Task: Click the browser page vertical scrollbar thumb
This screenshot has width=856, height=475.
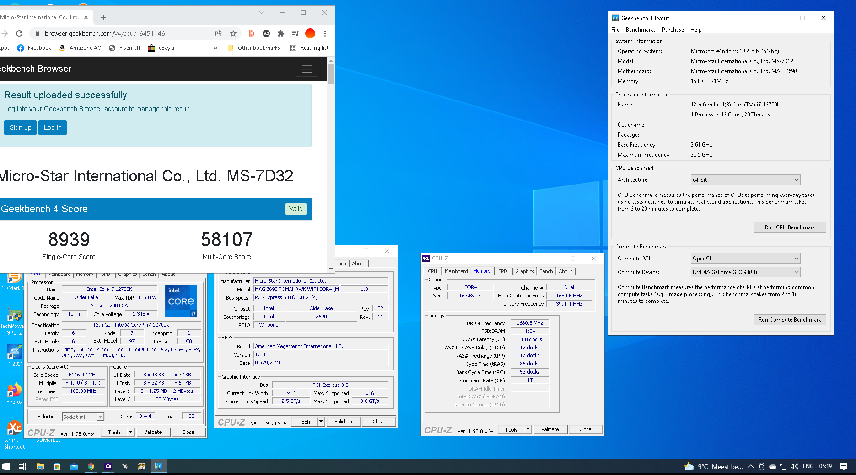Action: [x=331, y=74]
